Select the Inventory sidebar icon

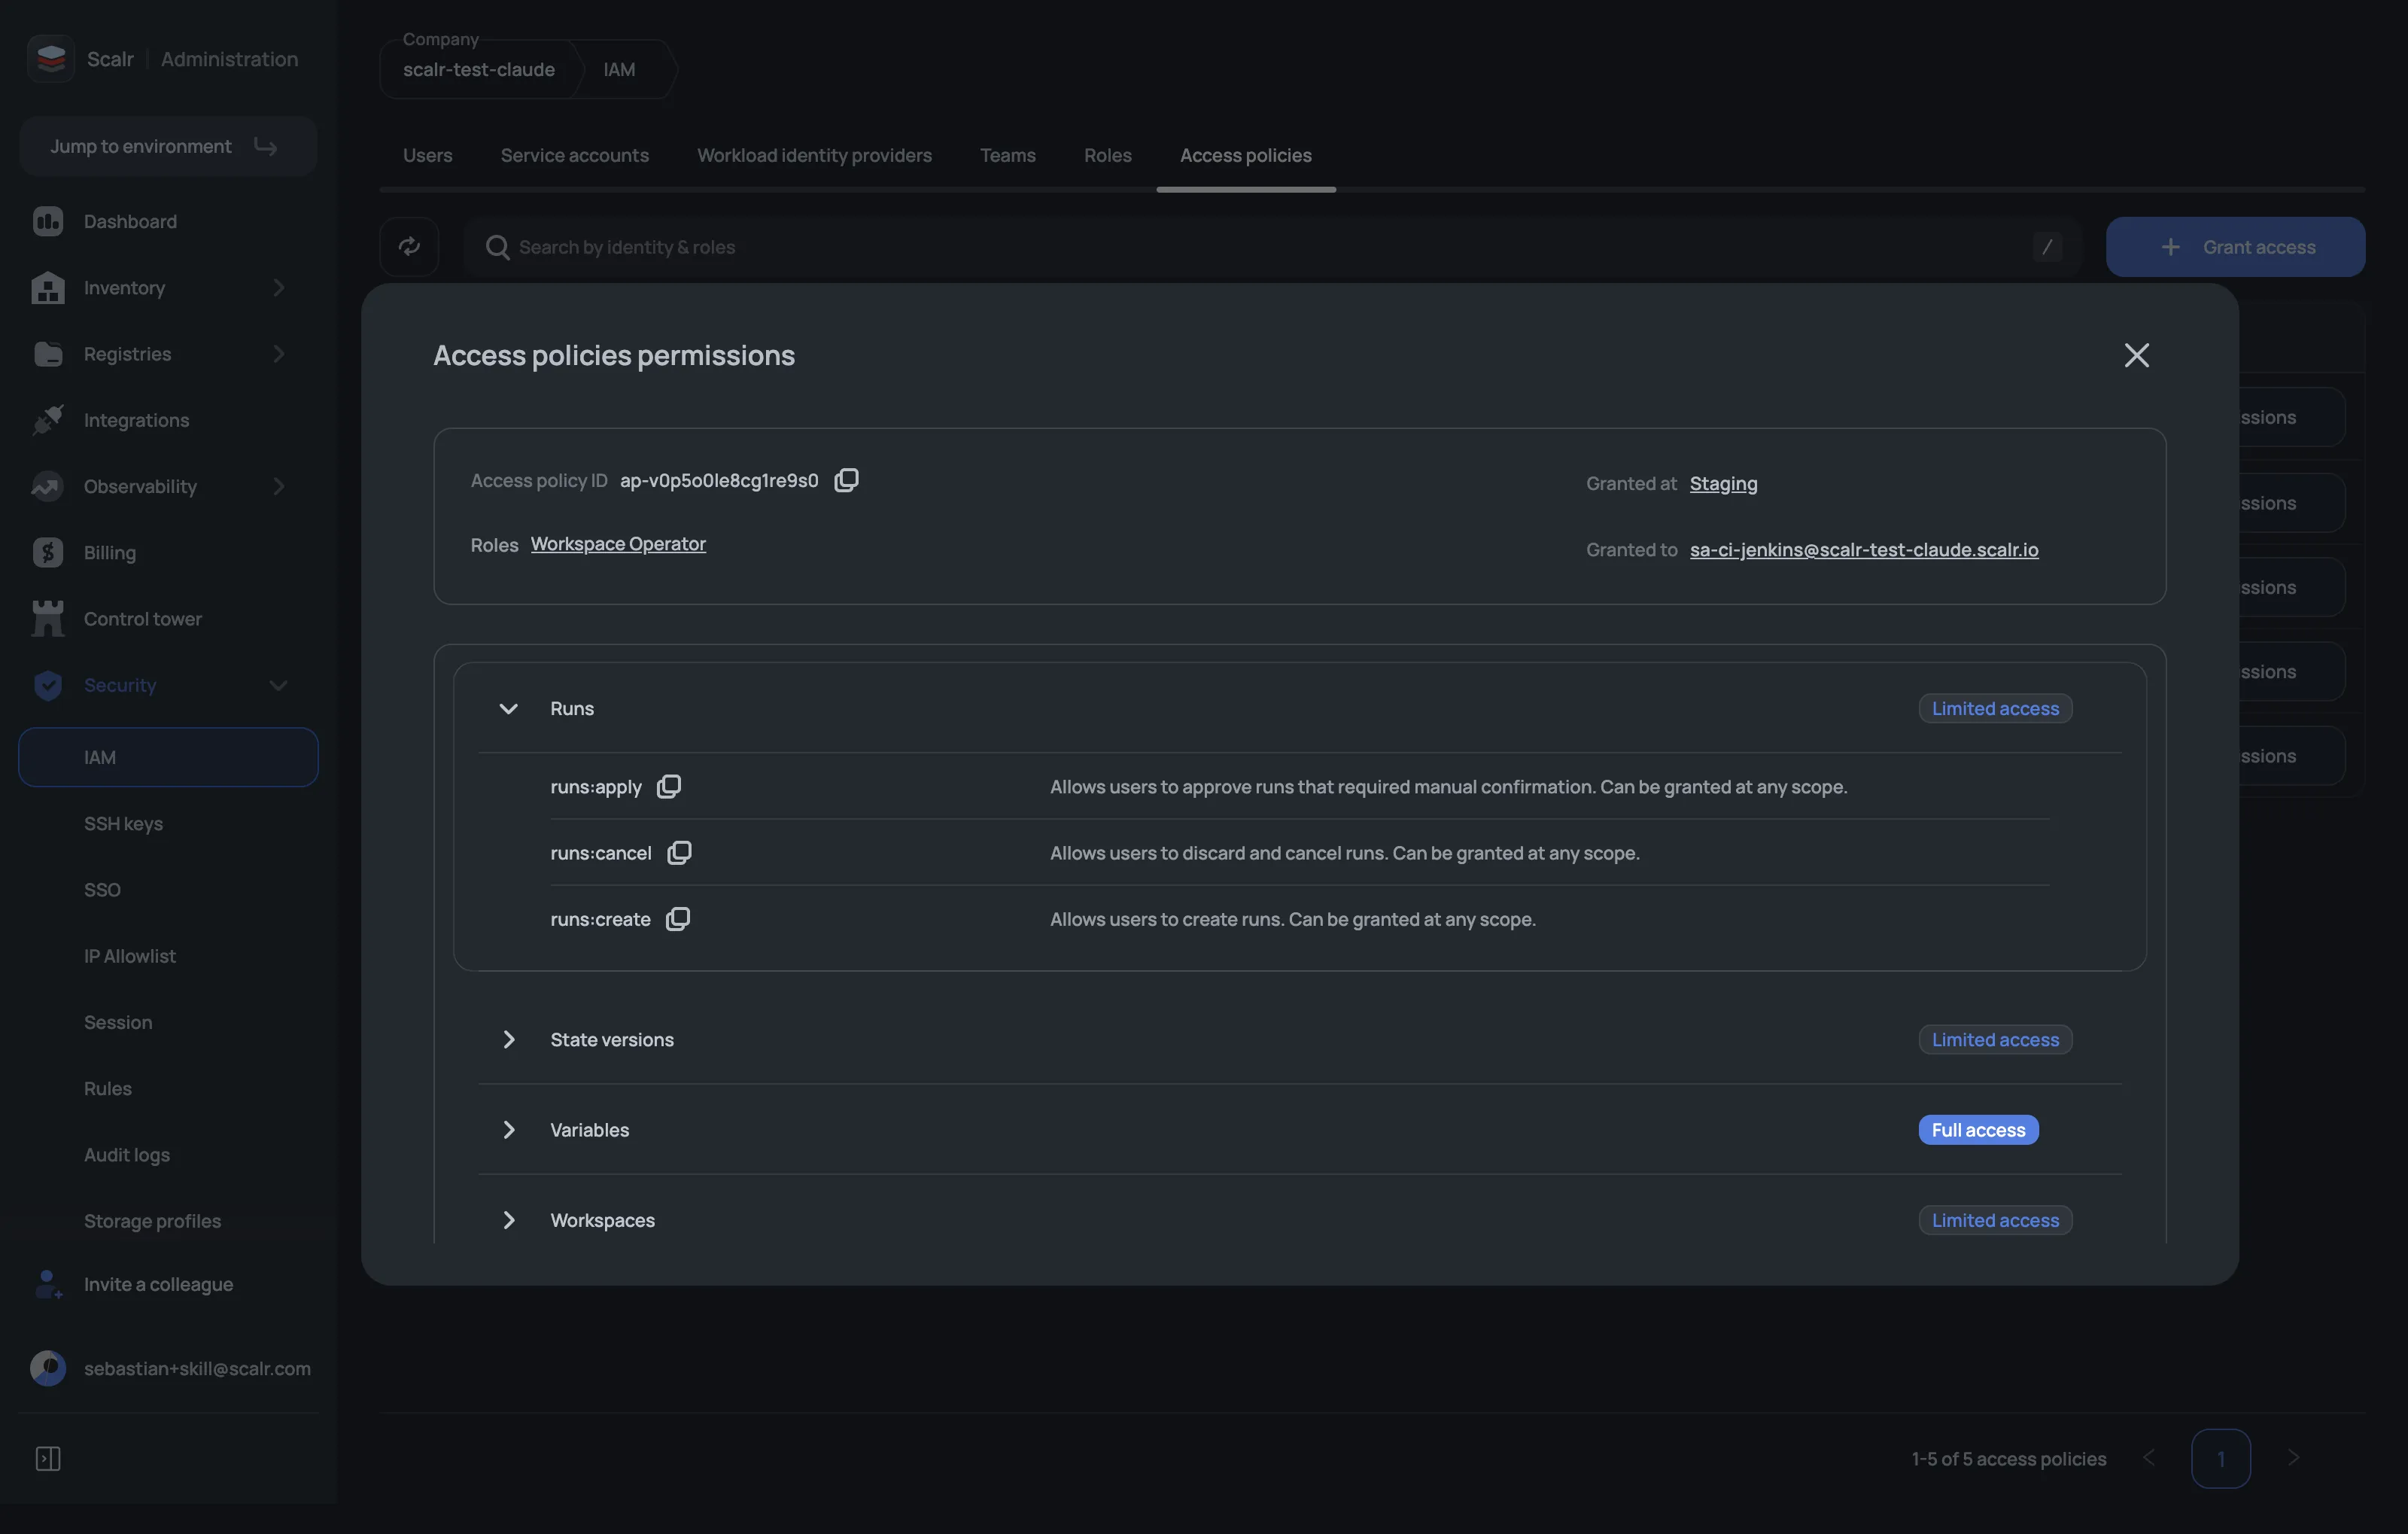pyautogui.click(x=49, y=287)
